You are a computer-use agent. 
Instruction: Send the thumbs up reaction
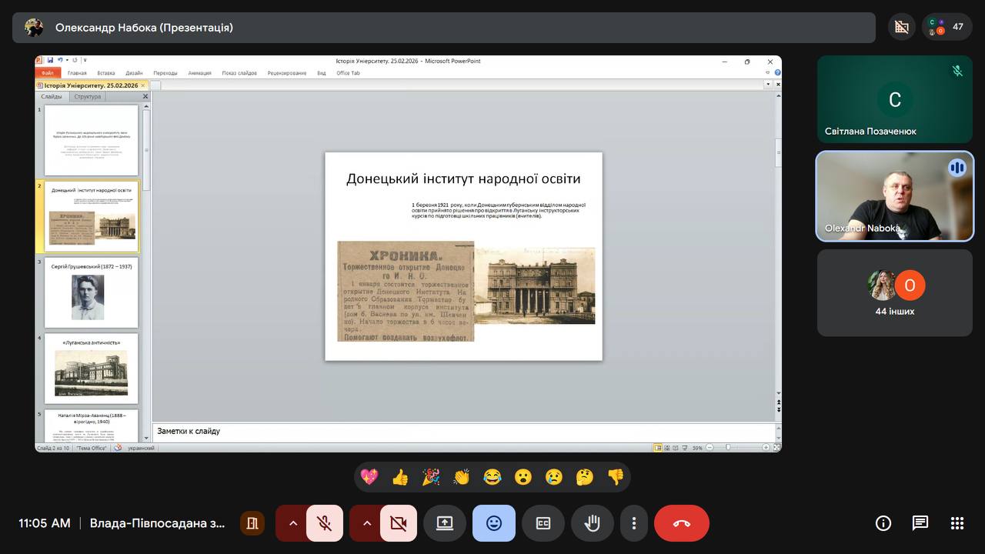[400, 477]
